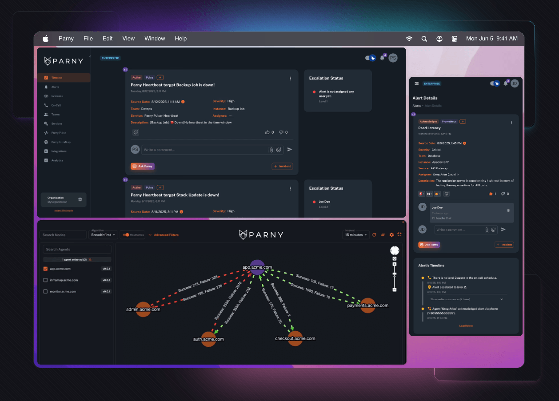Open the Interval 15 minutes dropdown
The image size is (559, 401).
355,235
